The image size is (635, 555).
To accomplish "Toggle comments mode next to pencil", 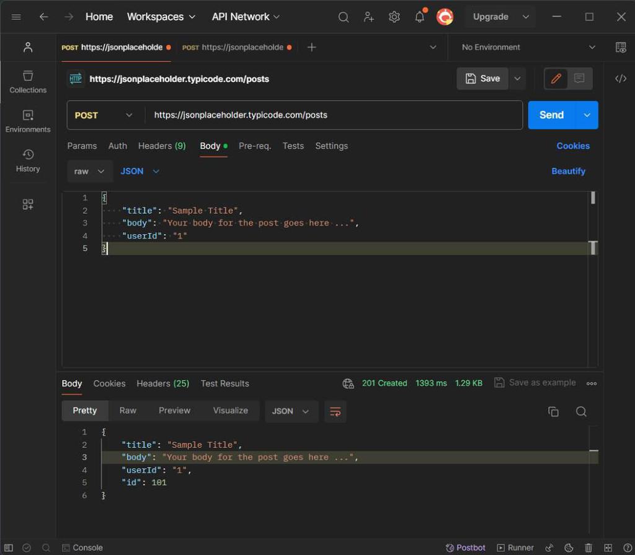I will click(x=579, y=79).
